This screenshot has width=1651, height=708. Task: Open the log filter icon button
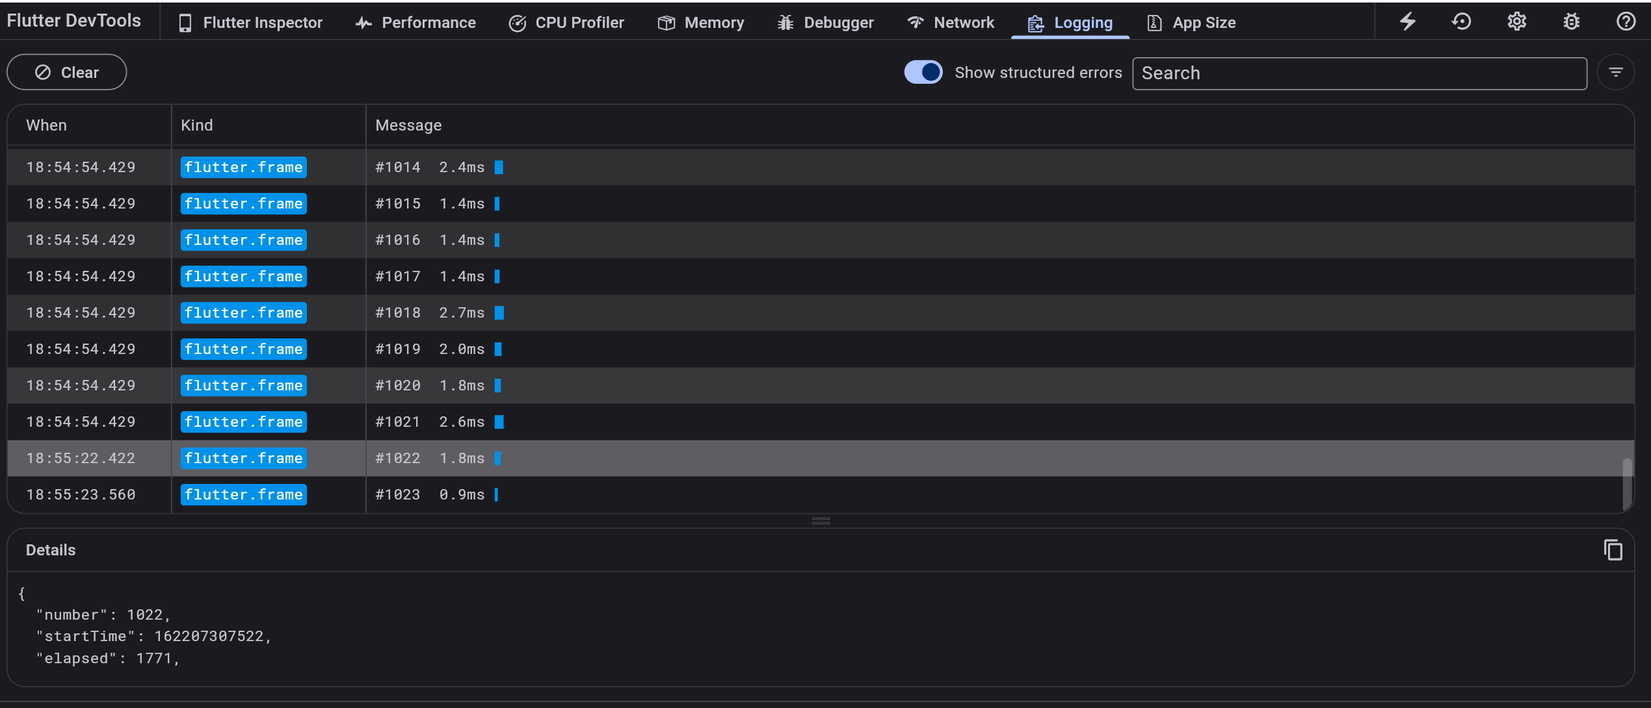[1616, 73]
